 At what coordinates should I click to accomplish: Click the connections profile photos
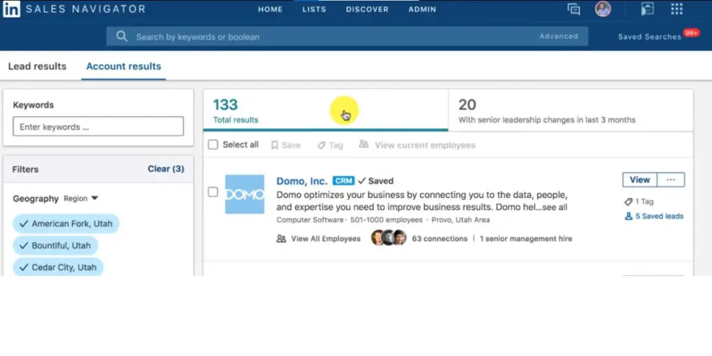click(388, 238)
